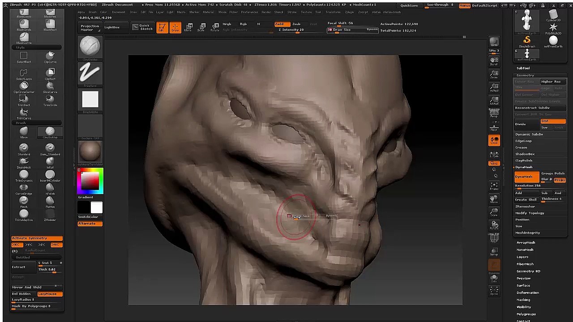Adjust the Z Intensity slider
Screen dimensions: 573x322
click(x=297, y=30)
